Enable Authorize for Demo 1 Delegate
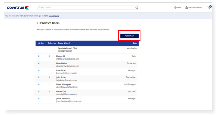 (50, 85)
